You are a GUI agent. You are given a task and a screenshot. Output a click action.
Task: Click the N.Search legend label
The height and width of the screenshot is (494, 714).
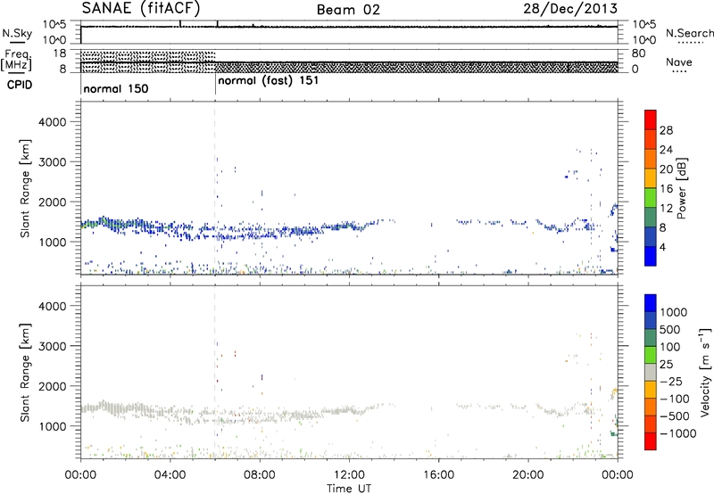pos(689,33)
